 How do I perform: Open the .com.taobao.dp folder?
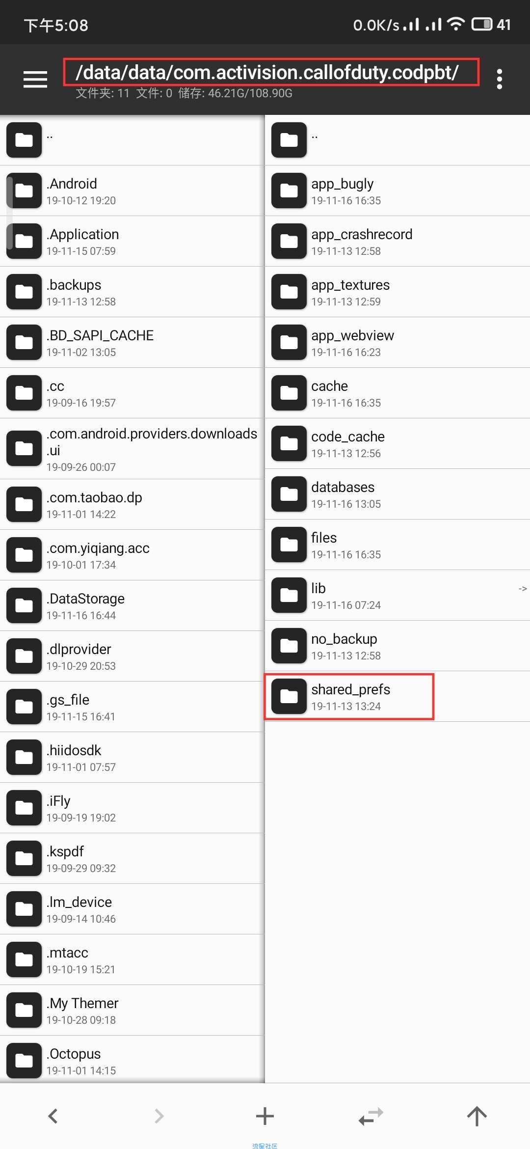(x=132, y=504)
